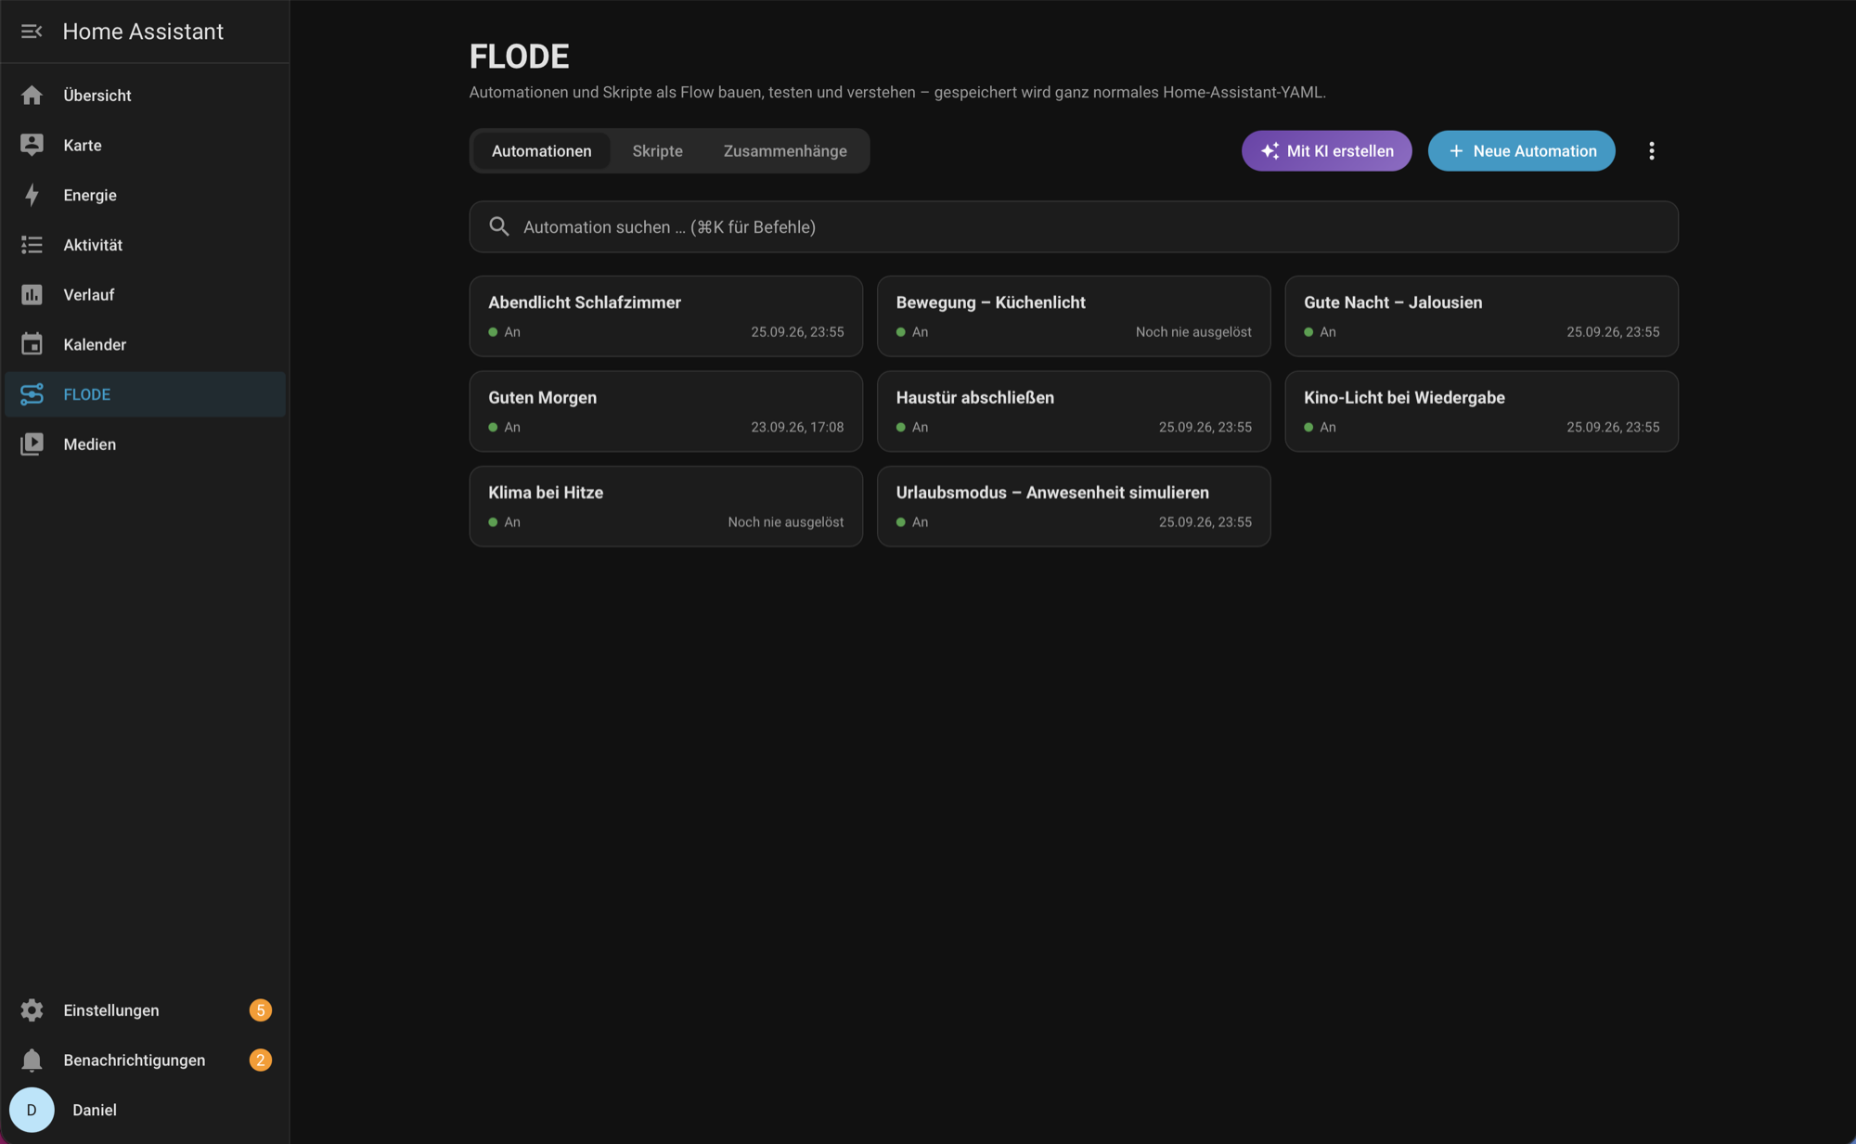The height and width of the screenshot is (1144, 1856).
Task: Open Medien from the sidebar
Action: pyautogui.click(x=145, y=444)
